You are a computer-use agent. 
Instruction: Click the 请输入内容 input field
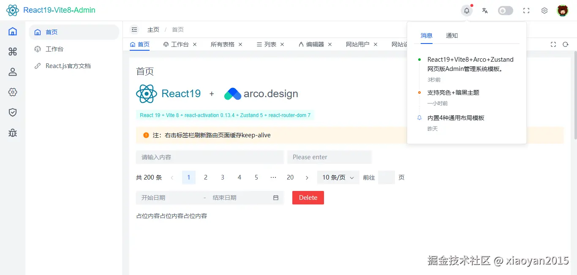click(x=210, y=157)
